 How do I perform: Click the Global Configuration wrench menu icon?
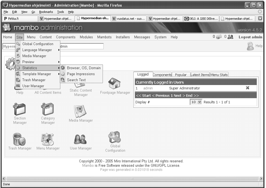point(18,44)
